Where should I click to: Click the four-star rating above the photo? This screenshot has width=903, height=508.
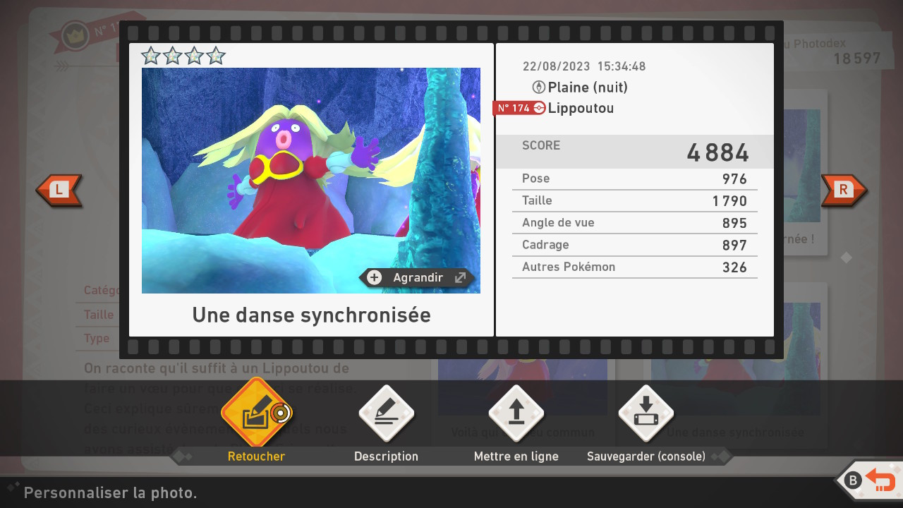(x=183, y=56)
